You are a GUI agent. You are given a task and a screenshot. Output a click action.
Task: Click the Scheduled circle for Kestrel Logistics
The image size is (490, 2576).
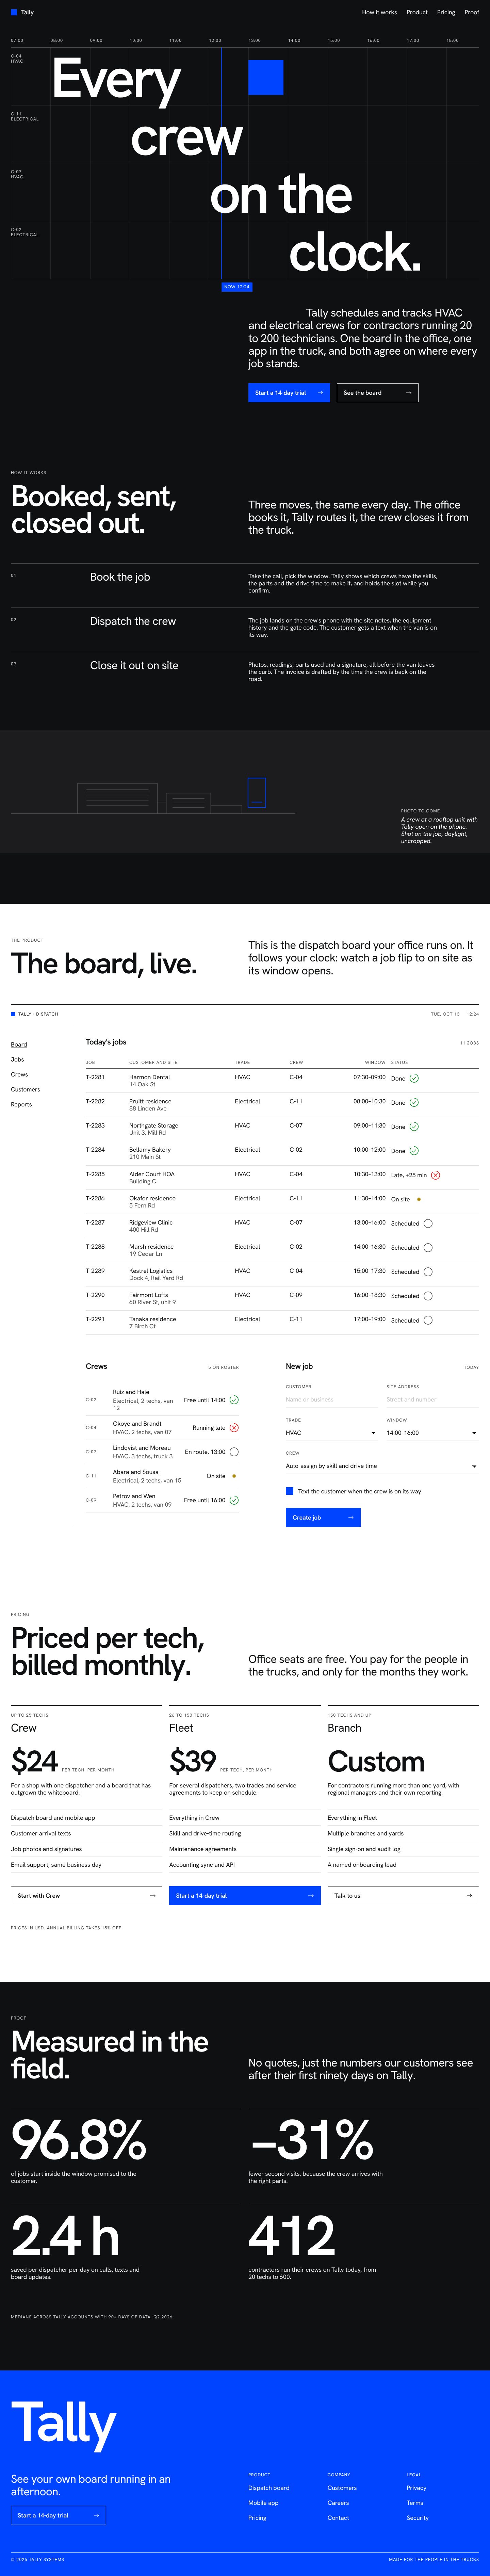click(x=428, y=1272)
